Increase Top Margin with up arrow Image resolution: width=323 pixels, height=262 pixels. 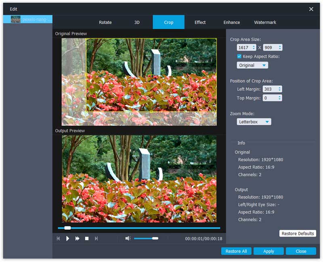click(x=279, y=97)
